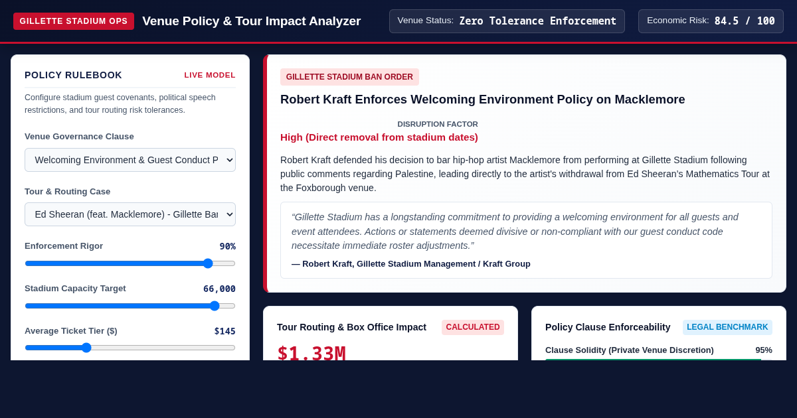This screenshot has width=797, height=418.
Task: Click the Venue Policy & Tour Impact Analyzer title
Action: coord(252,21)
